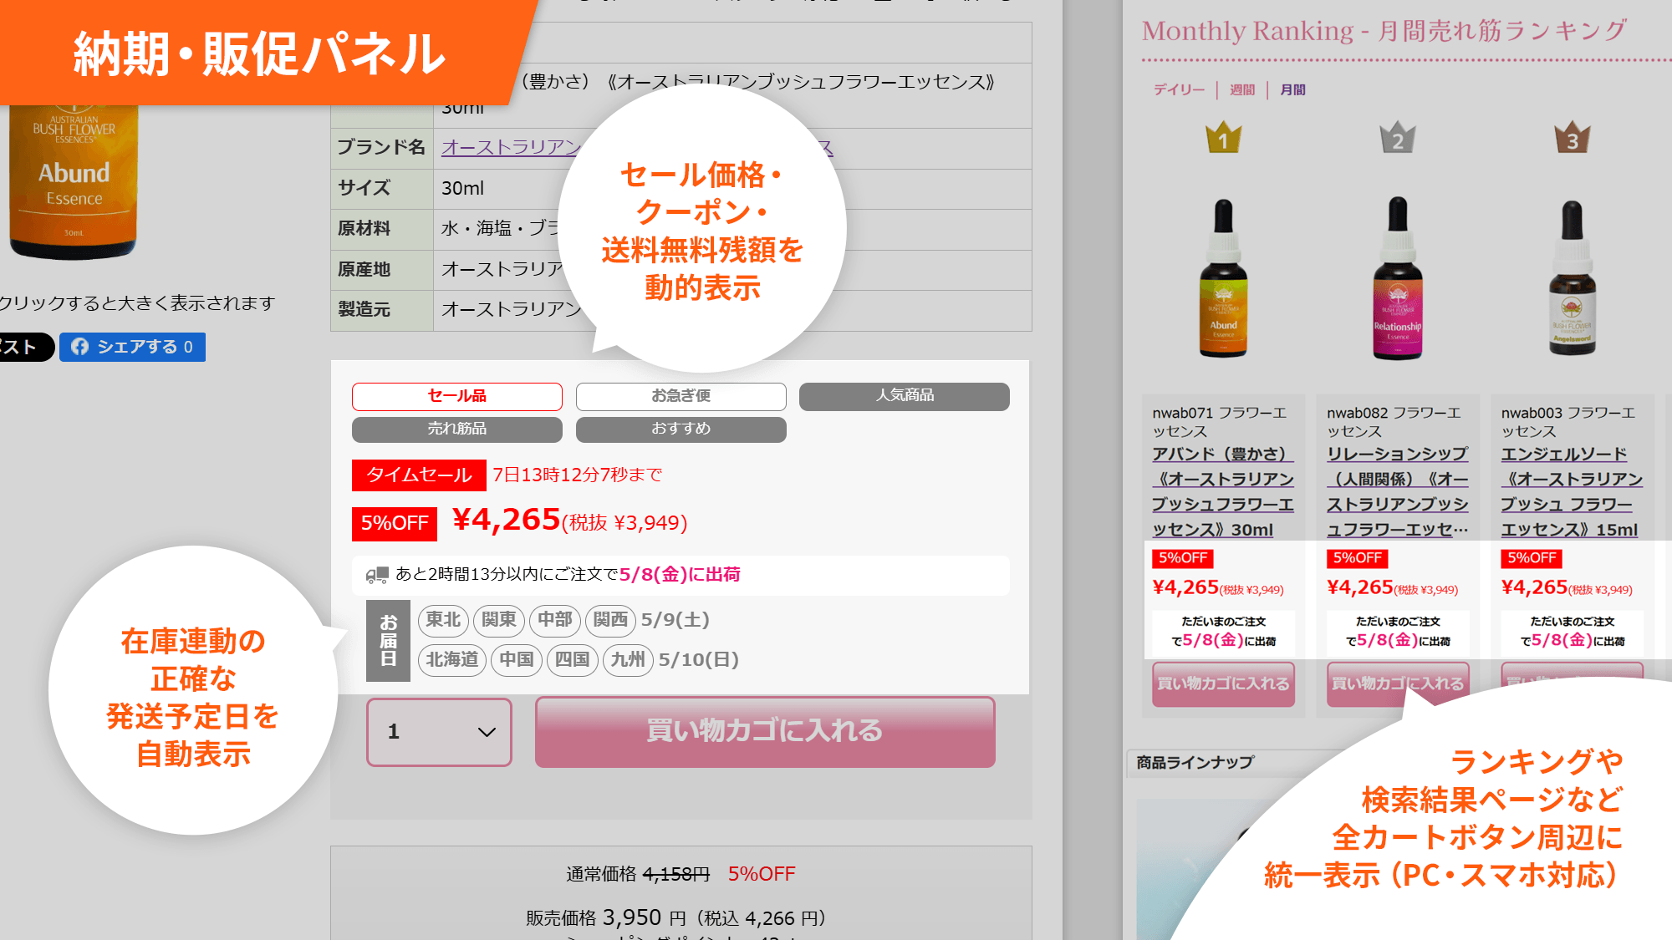The height and width of the screenshot is (940, 1672).
Task: Click the 商品ラインナップ heading
Action: point(1195,763)
